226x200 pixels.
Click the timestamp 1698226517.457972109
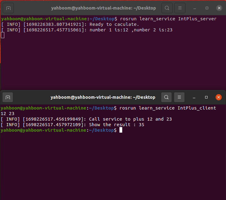tap(53, 125)
